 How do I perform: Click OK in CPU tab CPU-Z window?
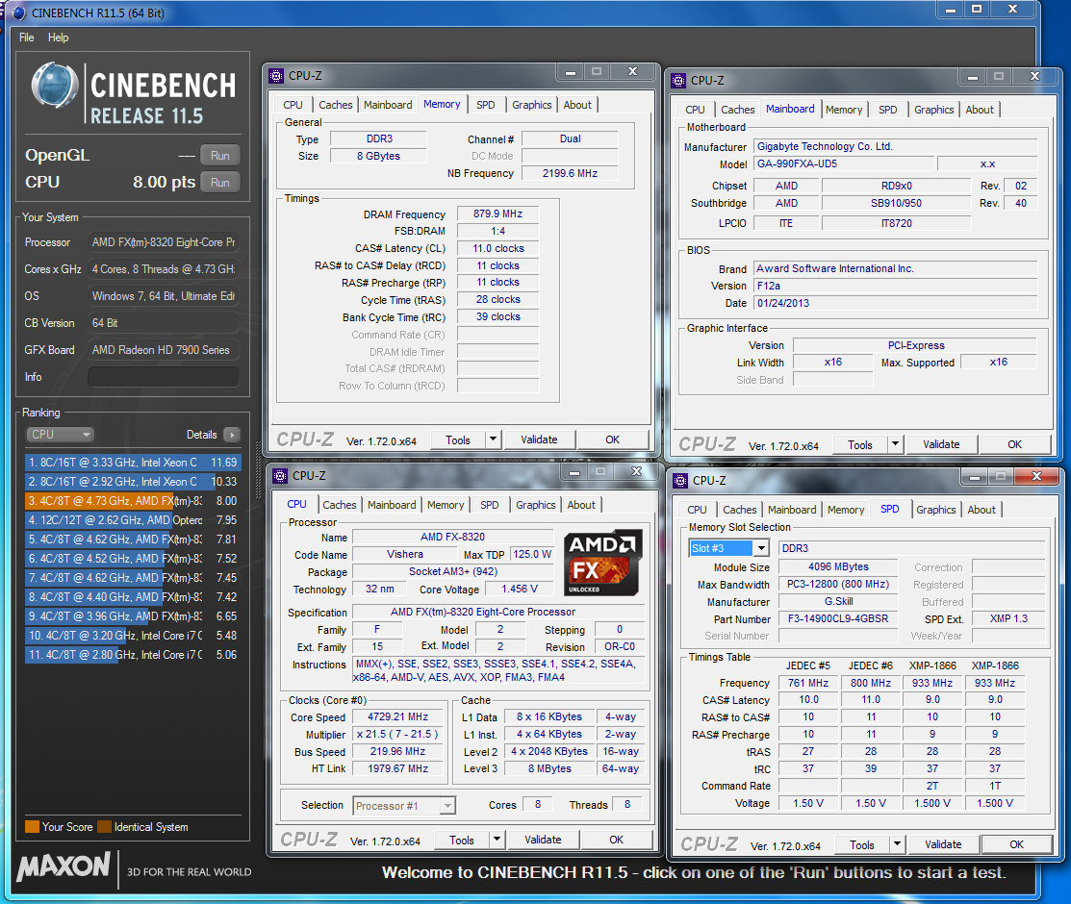(x=617, y=841)
